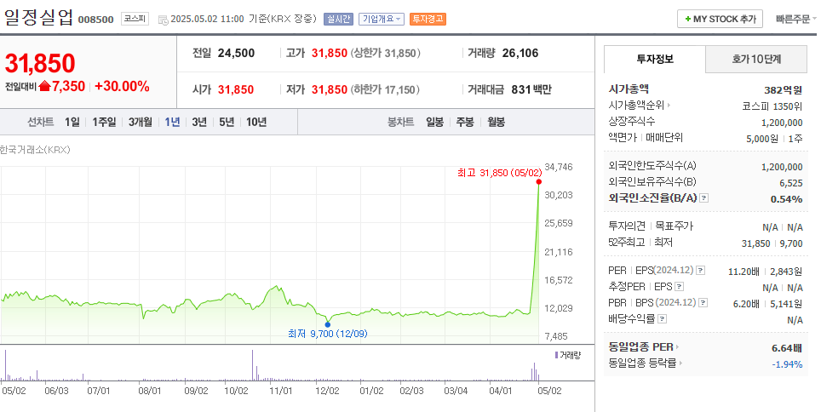The width and height of the screenshot is (821, 412).
Task: Open the 기업개요 dropdown
Action: pos(382,20)
